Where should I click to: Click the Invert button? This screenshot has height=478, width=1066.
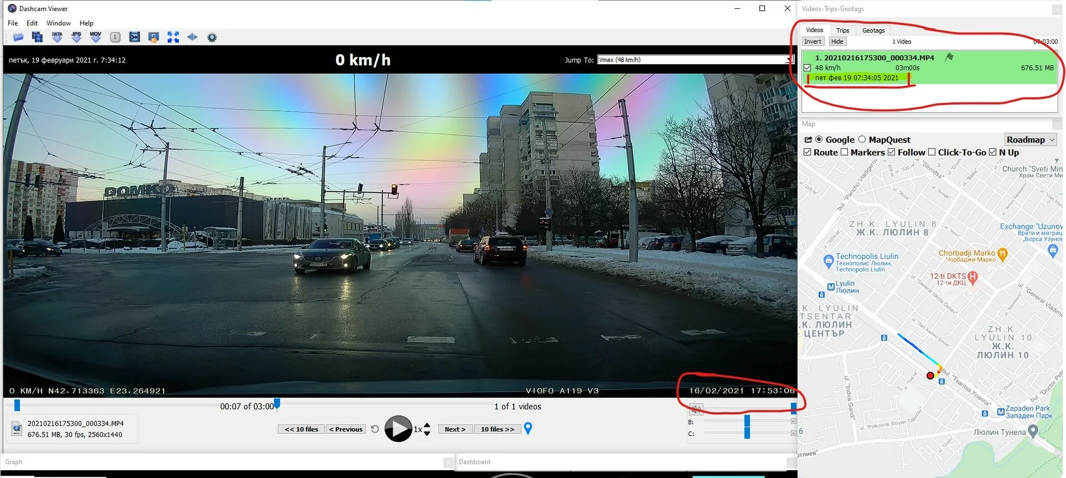pyautogui.click(x=813, y=42)
